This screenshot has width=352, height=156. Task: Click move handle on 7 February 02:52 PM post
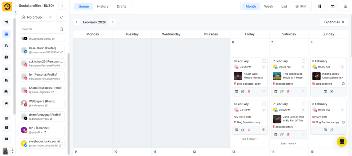tap(303, 134)
